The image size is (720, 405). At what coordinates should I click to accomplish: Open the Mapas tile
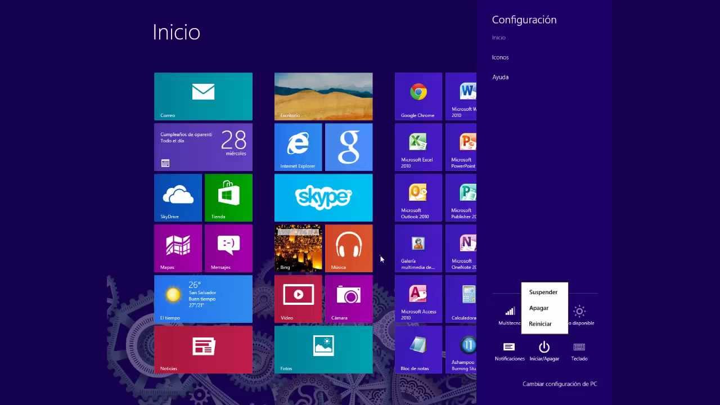pyautogui.click(x=178, y=248)
